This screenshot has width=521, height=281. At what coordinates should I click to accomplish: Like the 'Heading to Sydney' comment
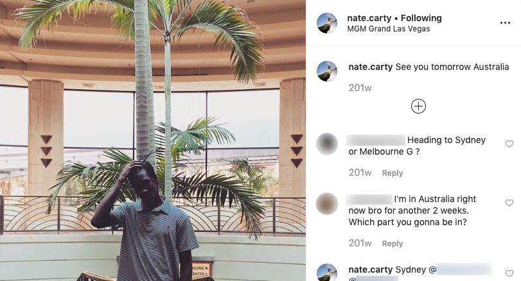coord(509,144)
